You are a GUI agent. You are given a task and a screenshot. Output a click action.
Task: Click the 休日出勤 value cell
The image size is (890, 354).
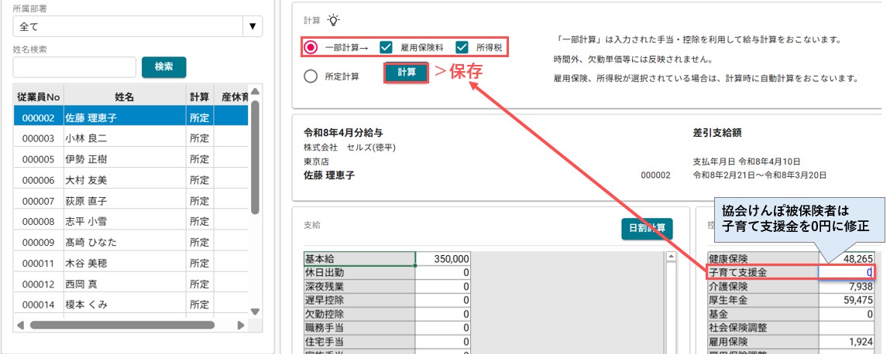(443, 272)
